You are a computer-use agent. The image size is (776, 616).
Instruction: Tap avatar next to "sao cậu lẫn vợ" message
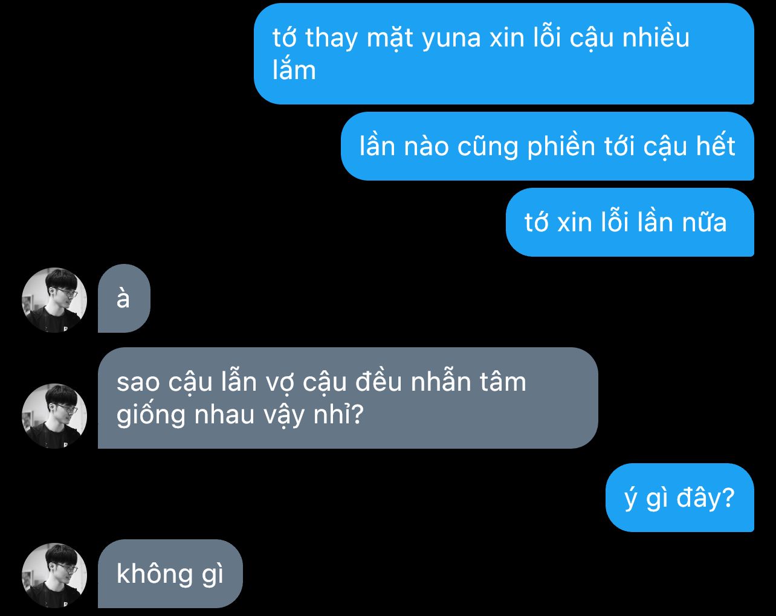(54, 416)
